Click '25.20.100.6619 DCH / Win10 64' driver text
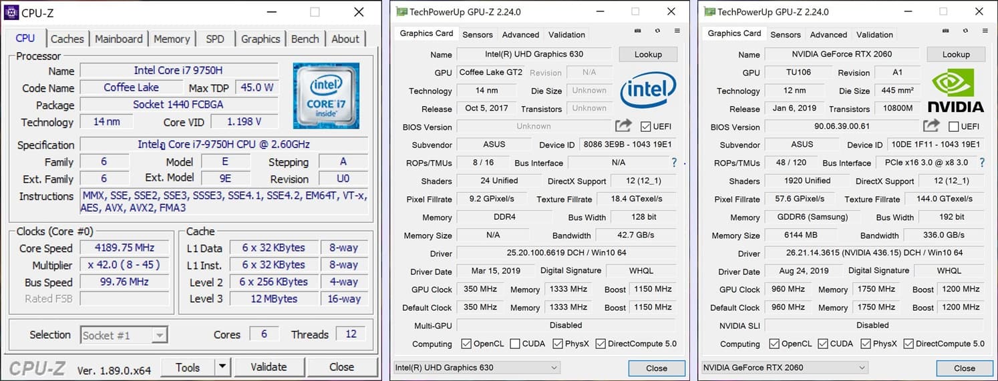The width and height of the screenshot is (998, 381). point(566,253)
